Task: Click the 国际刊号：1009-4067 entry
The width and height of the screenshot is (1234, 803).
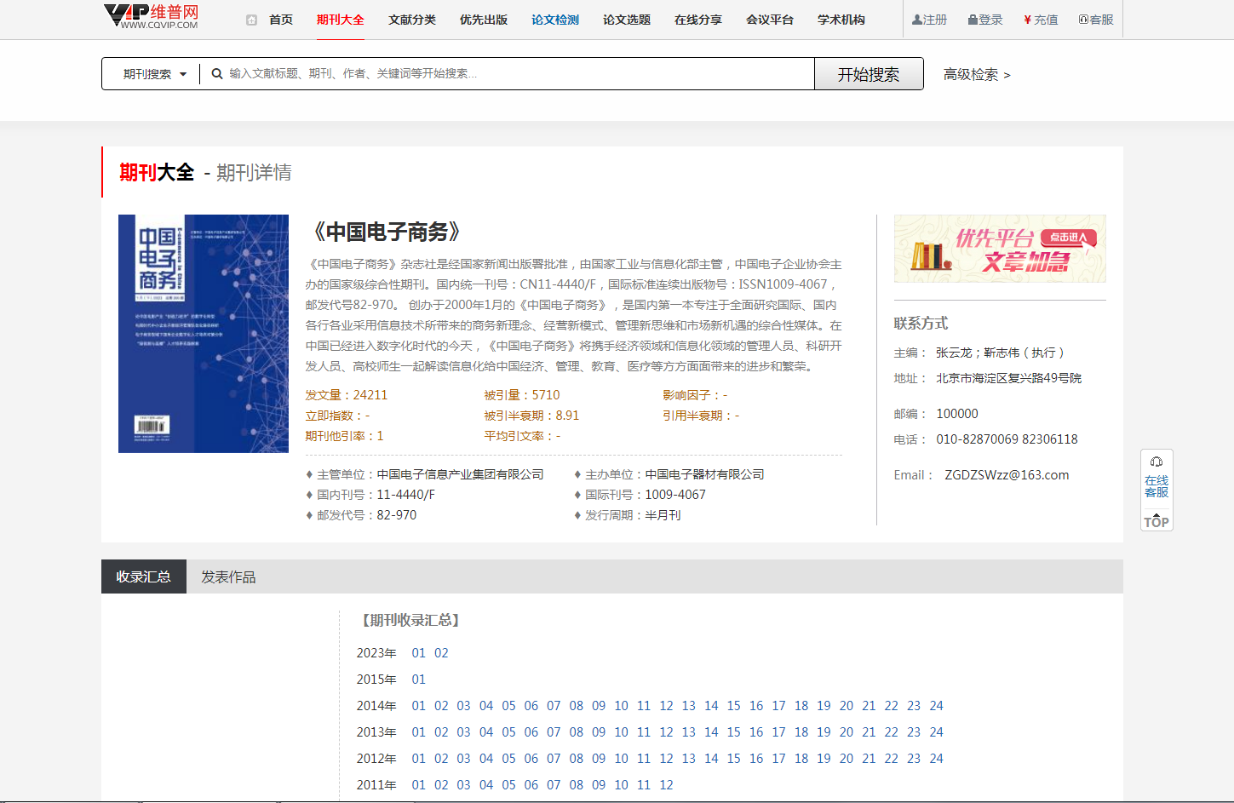Action: (x=640, y=495)
